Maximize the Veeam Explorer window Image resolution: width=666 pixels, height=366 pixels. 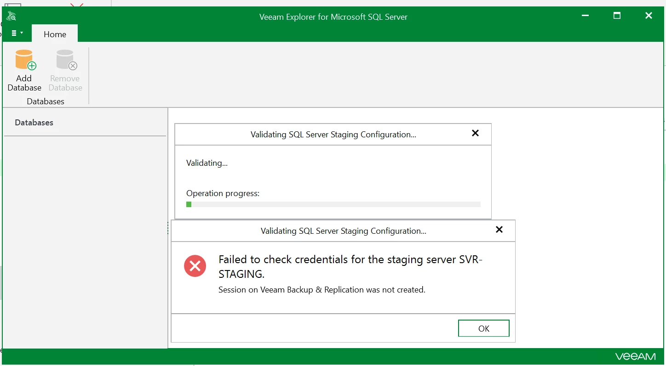tap(617, 16)
